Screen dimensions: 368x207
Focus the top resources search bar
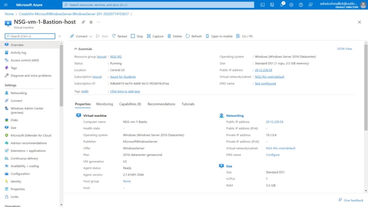click(x=158, y=5)
